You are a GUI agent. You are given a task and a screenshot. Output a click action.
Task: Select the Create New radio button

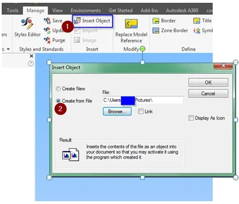(58, 89)
